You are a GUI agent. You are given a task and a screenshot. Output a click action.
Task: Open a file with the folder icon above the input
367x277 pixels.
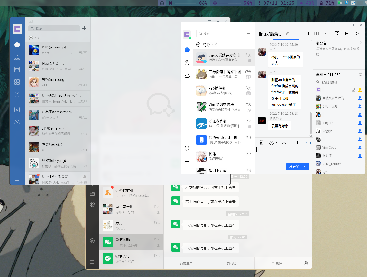[x=295, y=142]
